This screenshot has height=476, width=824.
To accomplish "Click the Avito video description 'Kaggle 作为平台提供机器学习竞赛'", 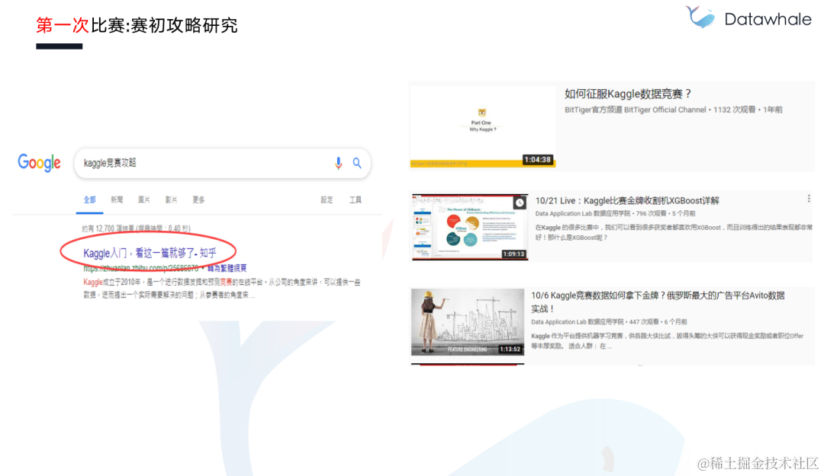I will 667,340.
